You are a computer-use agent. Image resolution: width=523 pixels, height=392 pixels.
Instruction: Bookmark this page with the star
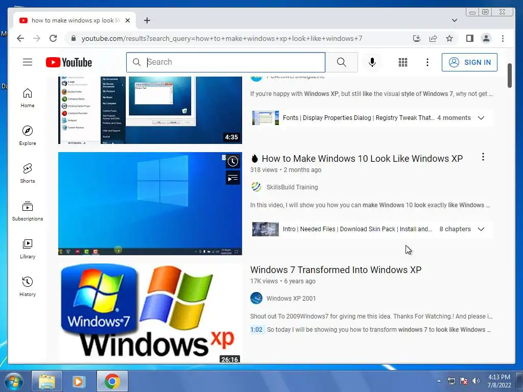click(449, 38)
